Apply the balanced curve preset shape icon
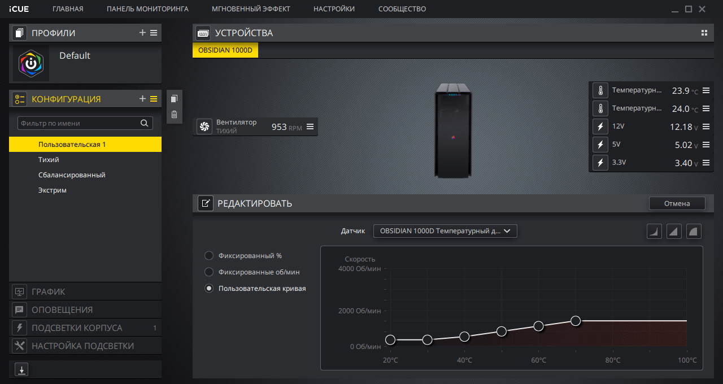723x384 pixels. 674,231
